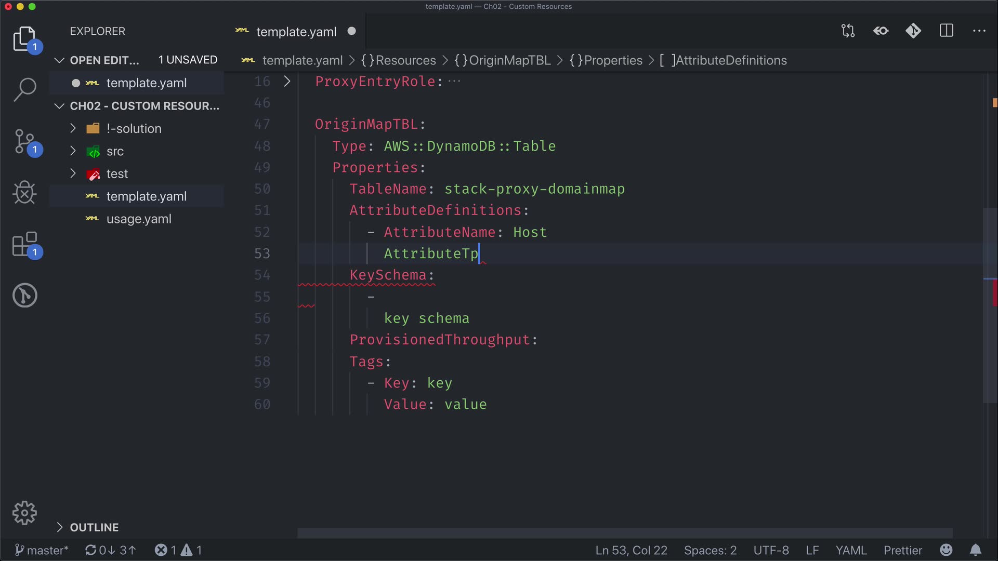Select OriginMapTBL in the breadcrumb
Screen dimensions: 998x561
[509, 60]
